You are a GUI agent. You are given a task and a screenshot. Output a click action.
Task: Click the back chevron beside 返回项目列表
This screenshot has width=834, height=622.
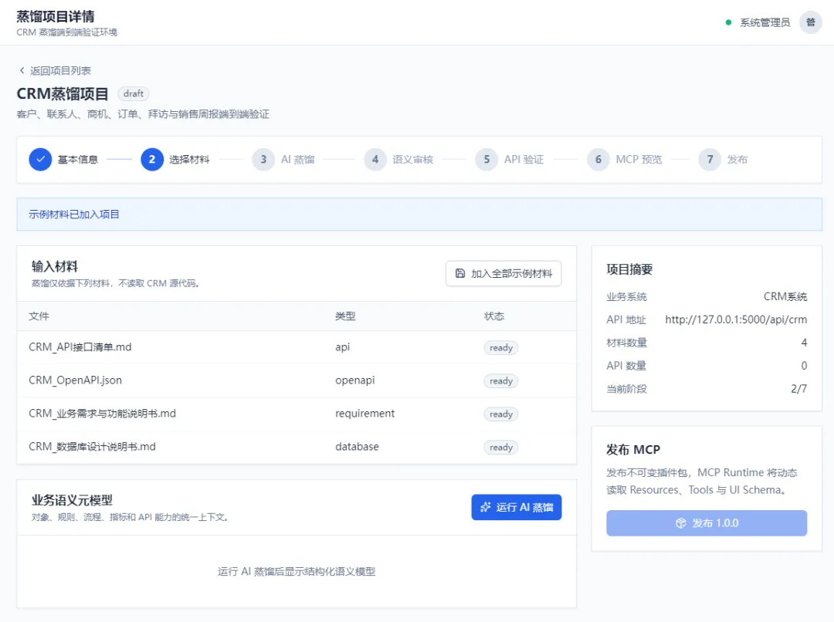coord(22,70)
